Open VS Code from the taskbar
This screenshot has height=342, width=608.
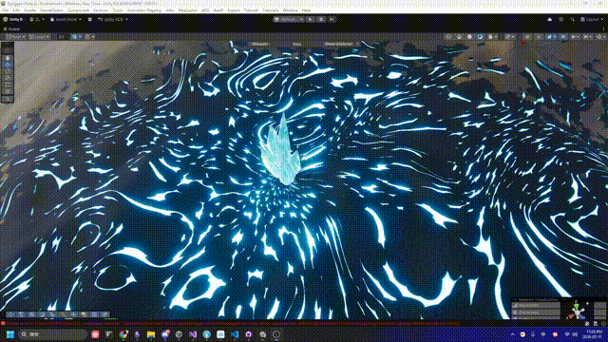[235, 334]
